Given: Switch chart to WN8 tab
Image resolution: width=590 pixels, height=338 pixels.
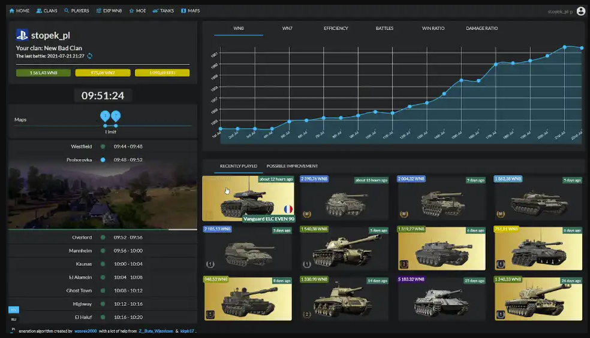Looking at the screenshot, I should [239, 29].
